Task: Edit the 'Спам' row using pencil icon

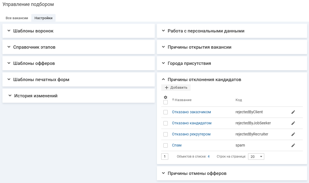Action: click(293, 145)
